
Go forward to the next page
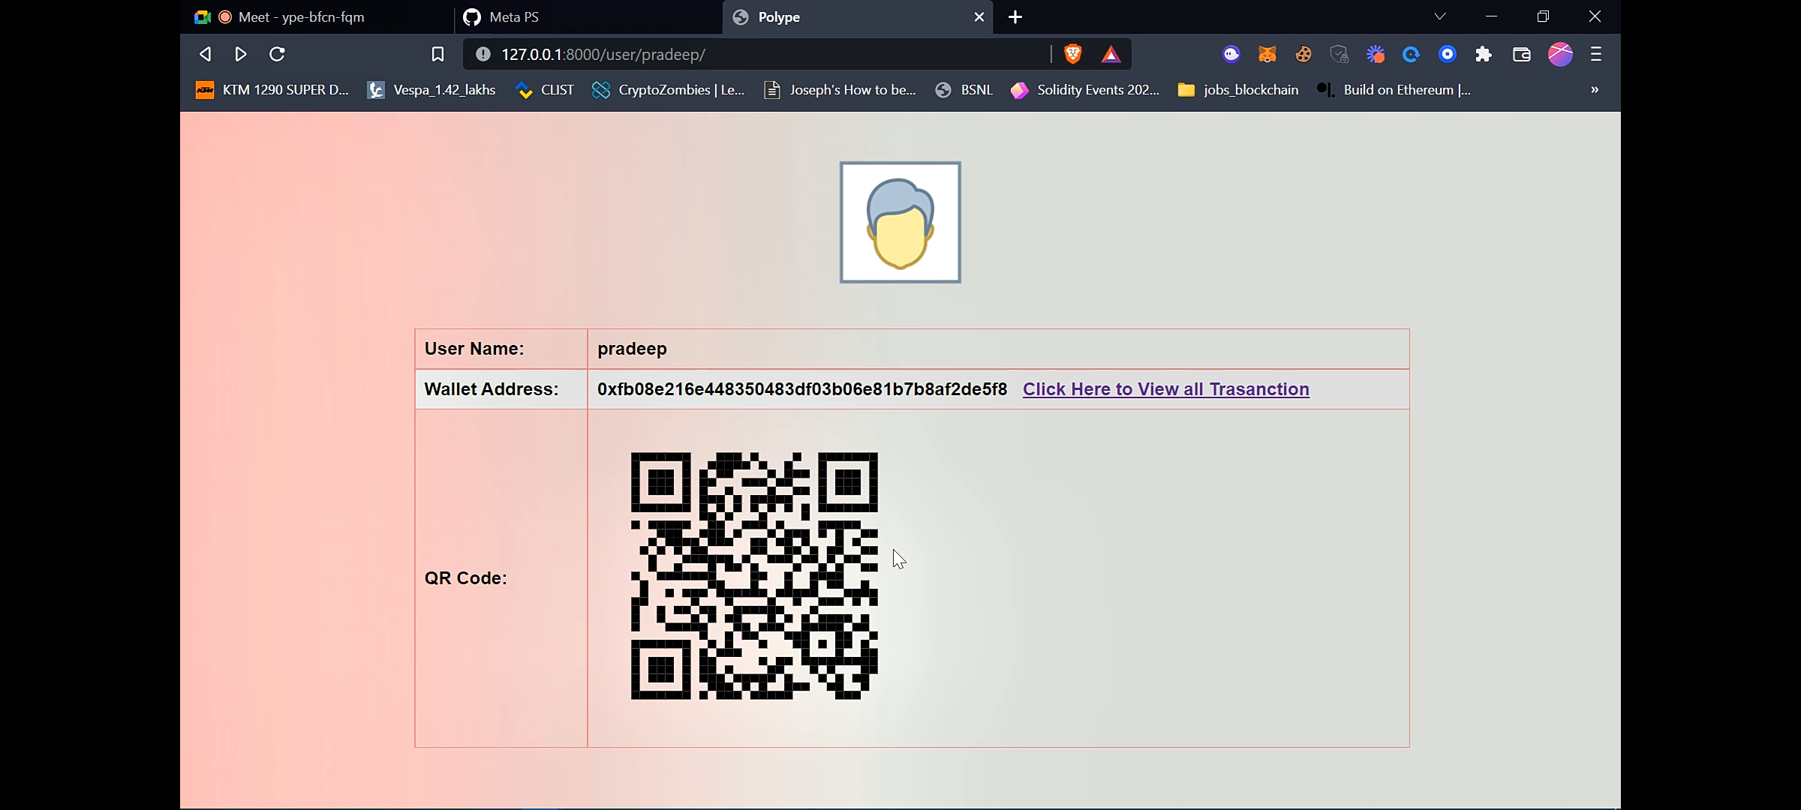(241, 54)
